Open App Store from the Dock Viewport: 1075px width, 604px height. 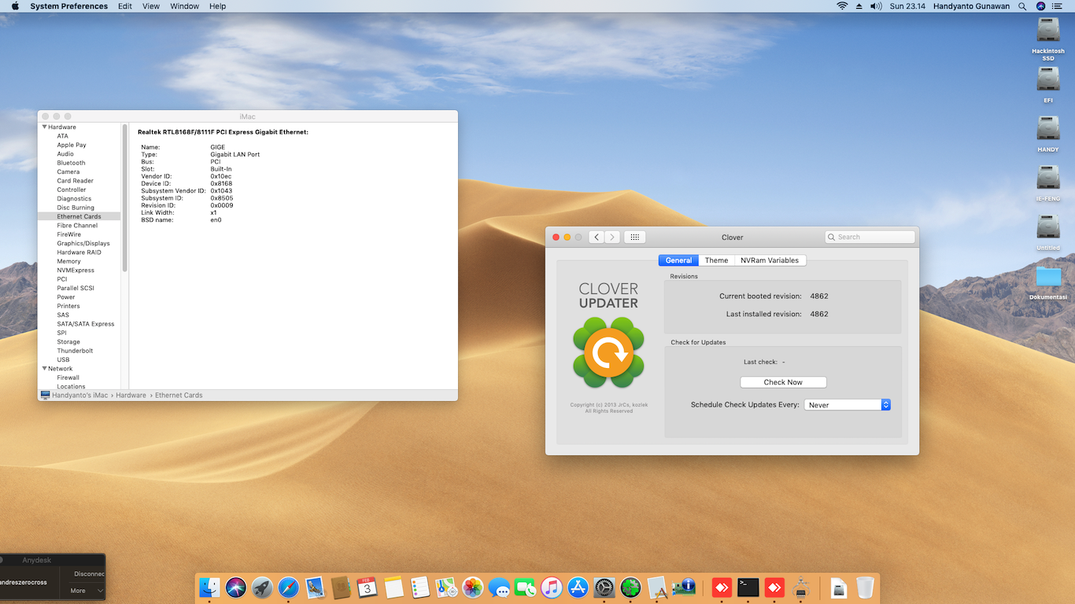point(578,587)
